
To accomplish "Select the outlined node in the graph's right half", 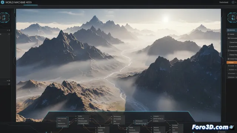I will (141, 122).
